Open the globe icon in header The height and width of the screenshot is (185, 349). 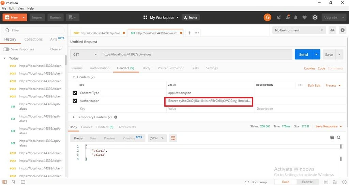(315, 17)
